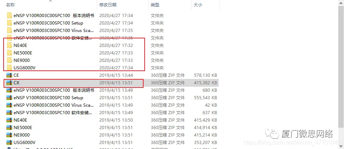Select the NE40E folder icon
The image size is (344, 149).
(9, 46)
